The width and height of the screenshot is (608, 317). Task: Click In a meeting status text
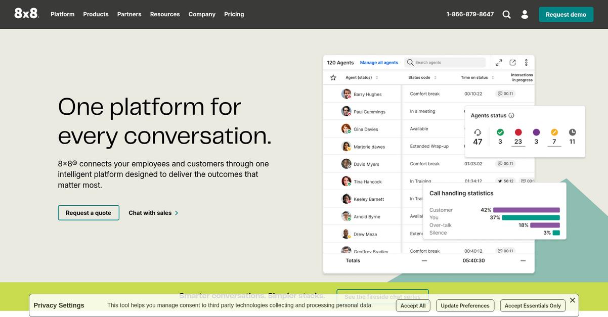pos(422,111)
